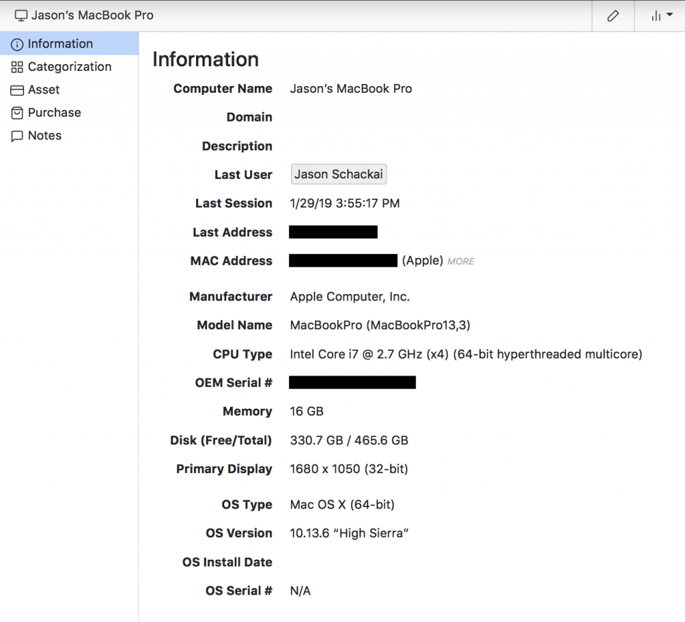Screen dimensions: 685x622
Task: Click the redacted OEM Serial # value
Action: click(353, 383)
